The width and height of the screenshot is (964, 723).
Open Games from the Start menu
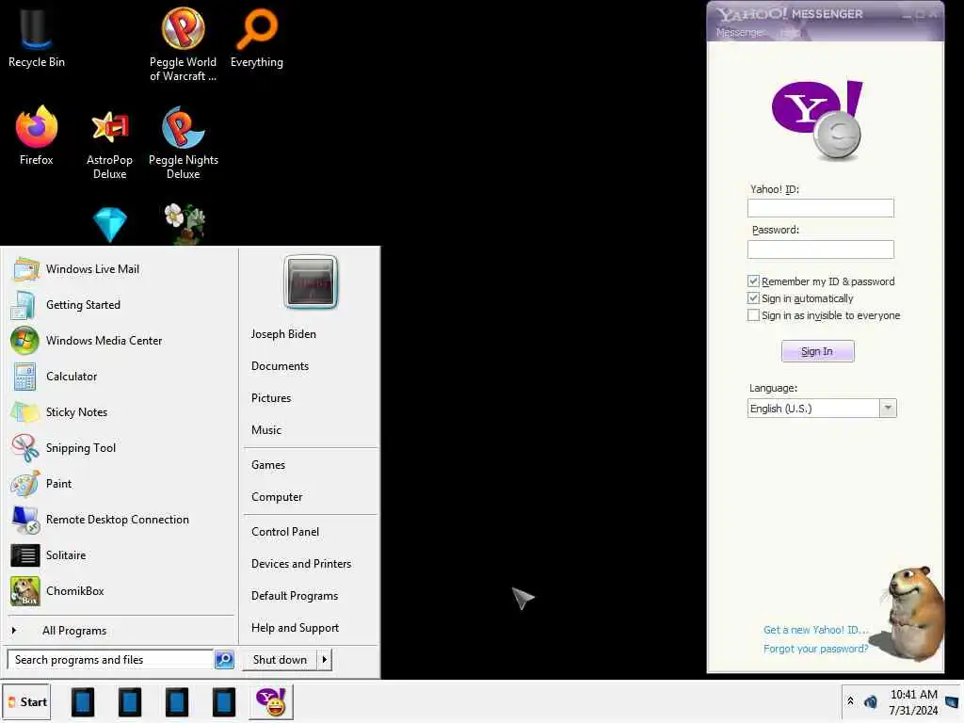tap(268, 465)
